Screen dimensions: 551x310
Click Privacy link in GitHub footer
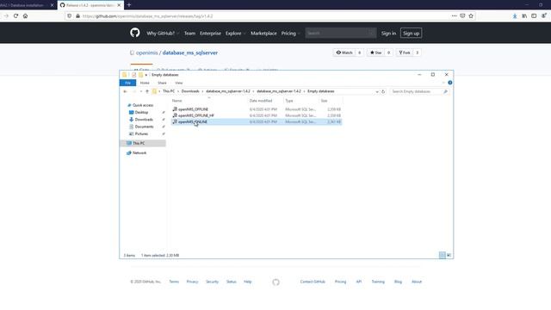(192, 282)
